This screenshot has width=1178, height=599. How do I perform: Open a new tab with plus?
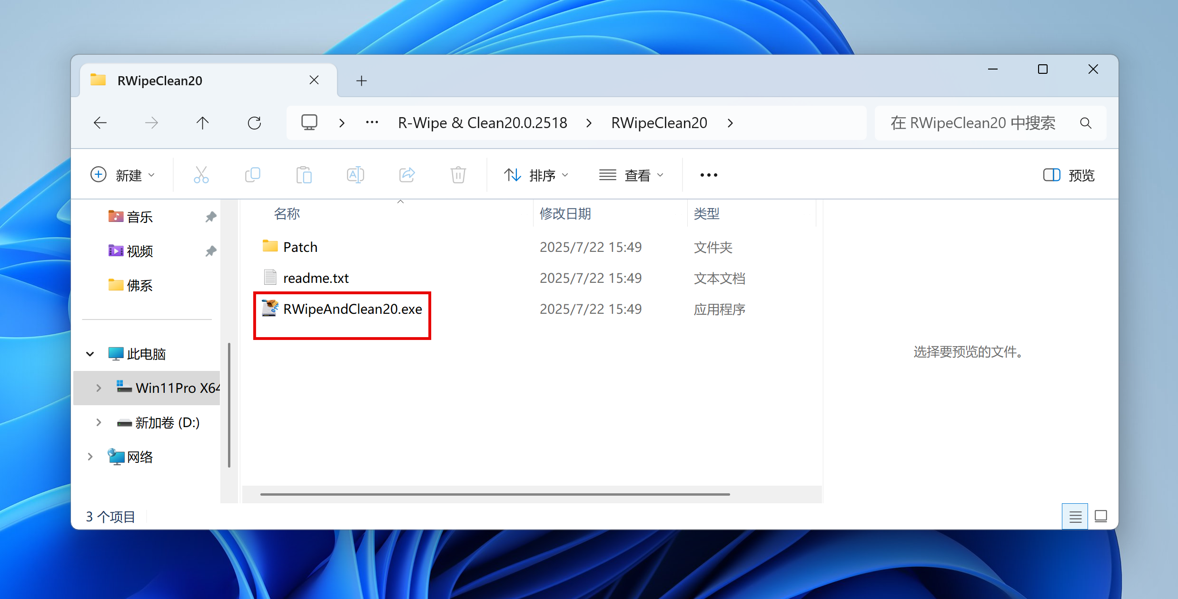click(x=361, y=80)
